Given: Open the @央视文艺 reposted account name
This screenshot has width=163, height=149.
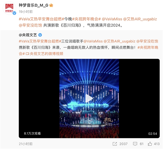Looking at the screenshot, I should [28, 35].
